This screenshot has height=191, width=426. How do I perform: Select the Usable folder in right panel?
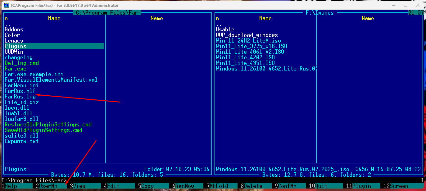[225, 30]
